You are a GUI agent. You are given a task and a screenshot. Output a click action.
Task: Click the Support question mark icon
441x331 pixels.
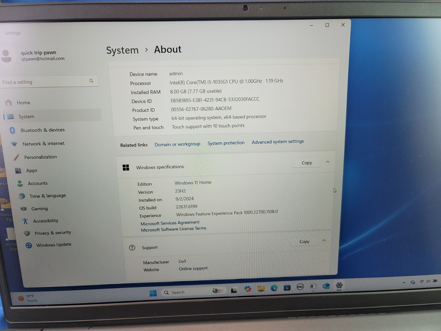point(132,247)
